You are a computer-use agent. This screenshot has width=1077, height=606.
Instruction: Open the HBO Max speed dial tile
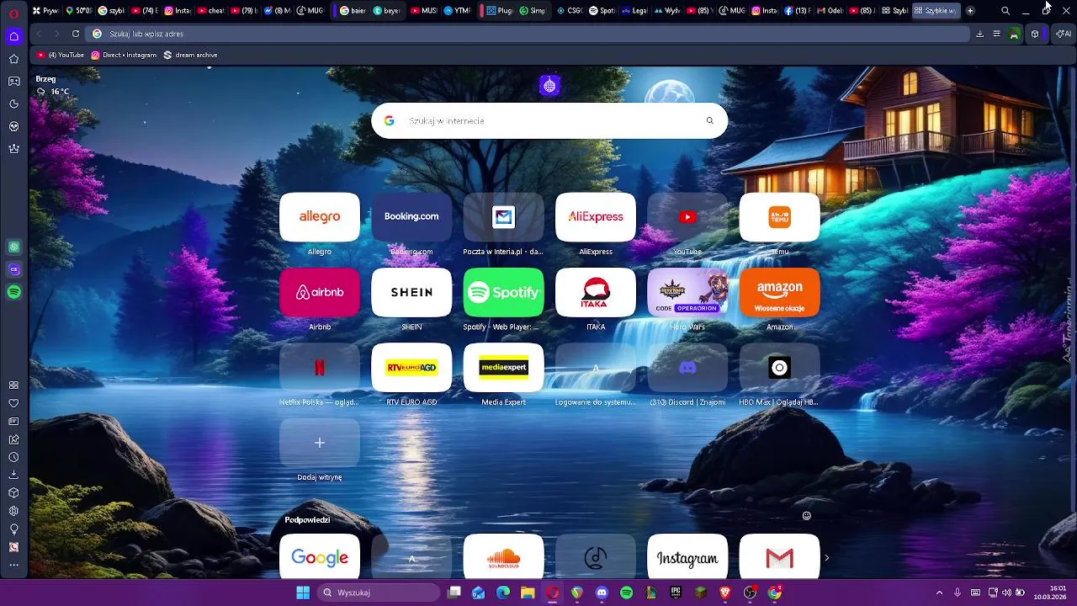[779, 368]
